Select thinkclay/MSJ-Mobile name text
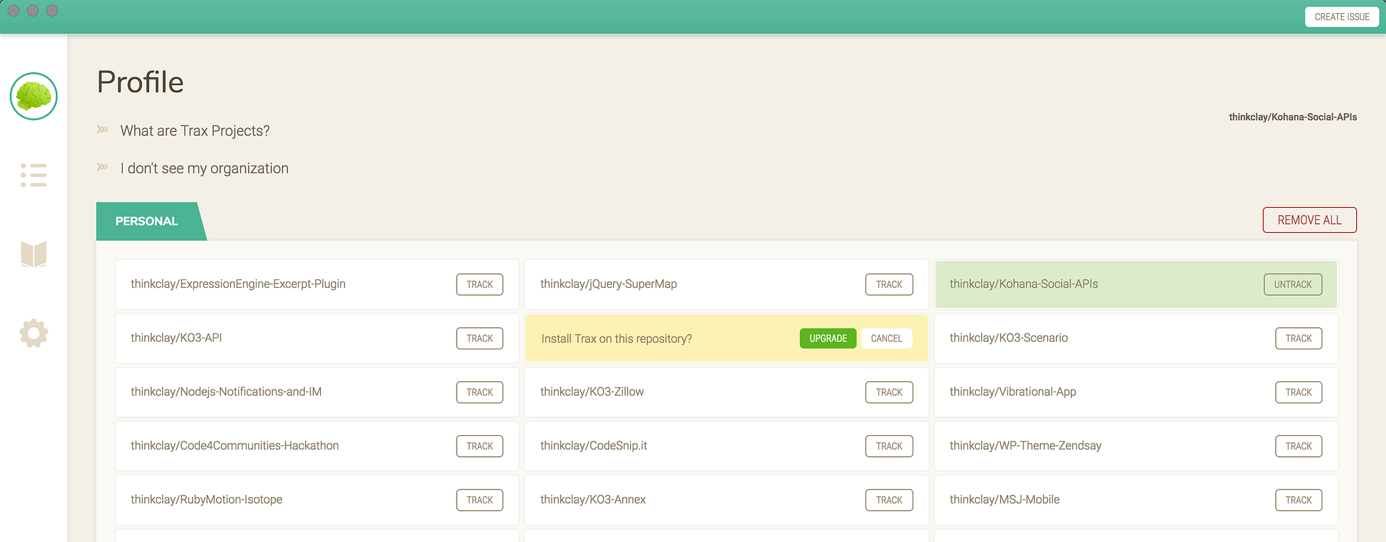The image size is (1386, 542). coord(1004,500)
